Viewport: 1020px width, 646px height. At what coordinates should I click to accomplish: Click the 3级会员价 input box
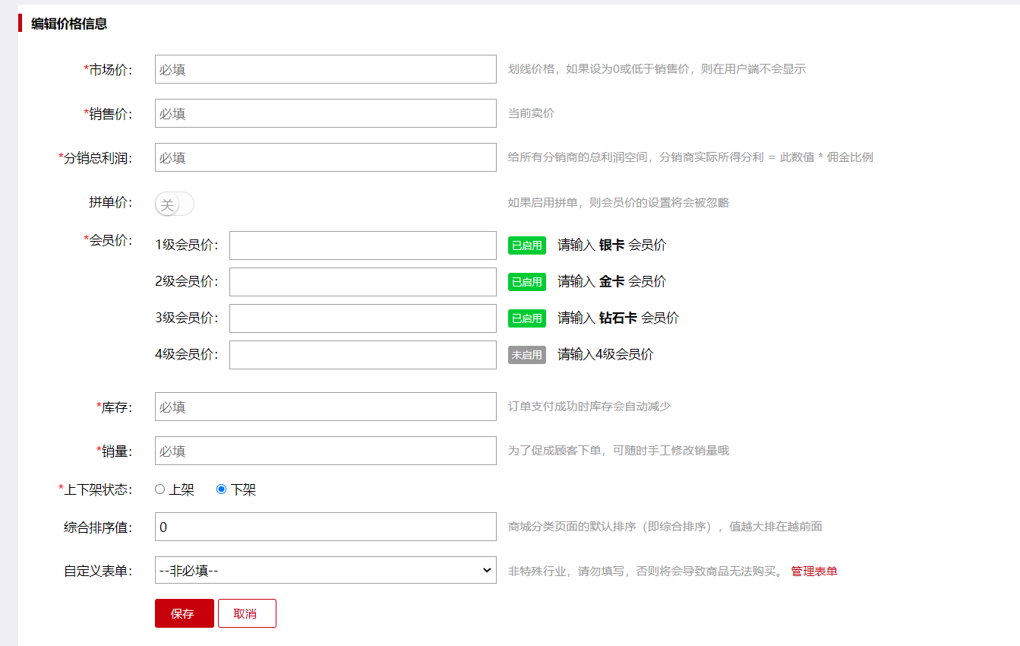point(362,318)
